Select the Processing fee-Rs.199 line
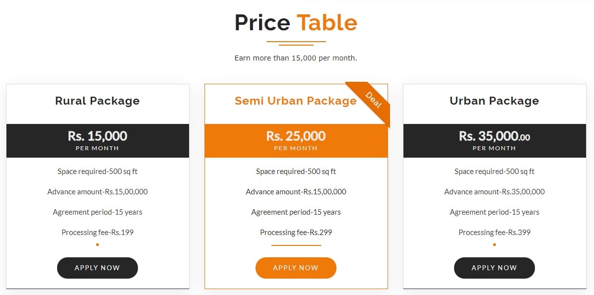The height and width of the screenshot is (295, 594). coord(97,232)
